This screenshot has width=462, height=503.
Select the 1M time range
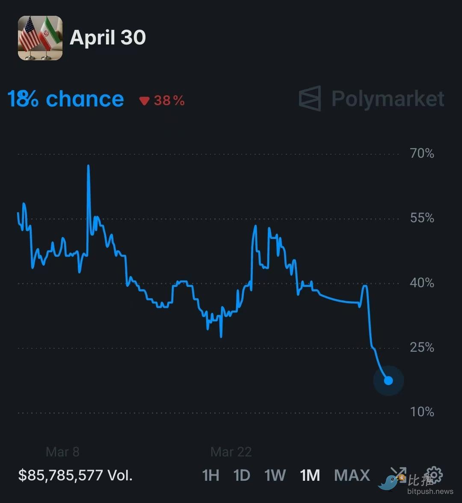click(310, 475)
